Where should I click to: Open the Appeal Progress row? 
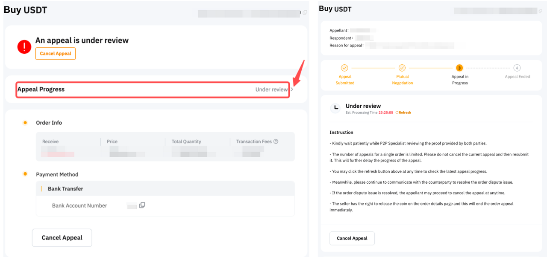153,90
